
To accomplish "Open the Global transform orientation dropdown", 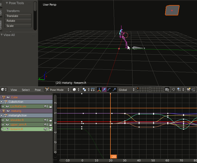I will (x=126, y=90).
